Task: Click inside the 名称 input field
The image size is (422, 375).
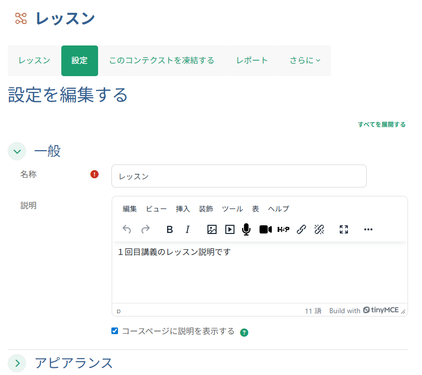Action: [x=239, y=176]
